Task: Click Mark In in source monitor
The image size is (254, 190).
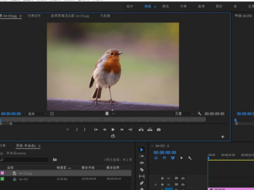Action: [77, 129]
